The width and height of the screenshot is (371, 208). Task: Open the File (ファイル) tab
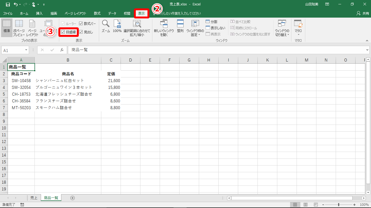(8, 14)
